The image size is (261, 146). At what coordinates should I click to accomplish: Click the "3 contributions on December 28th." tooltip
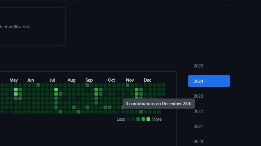click(x=159, y=104)
